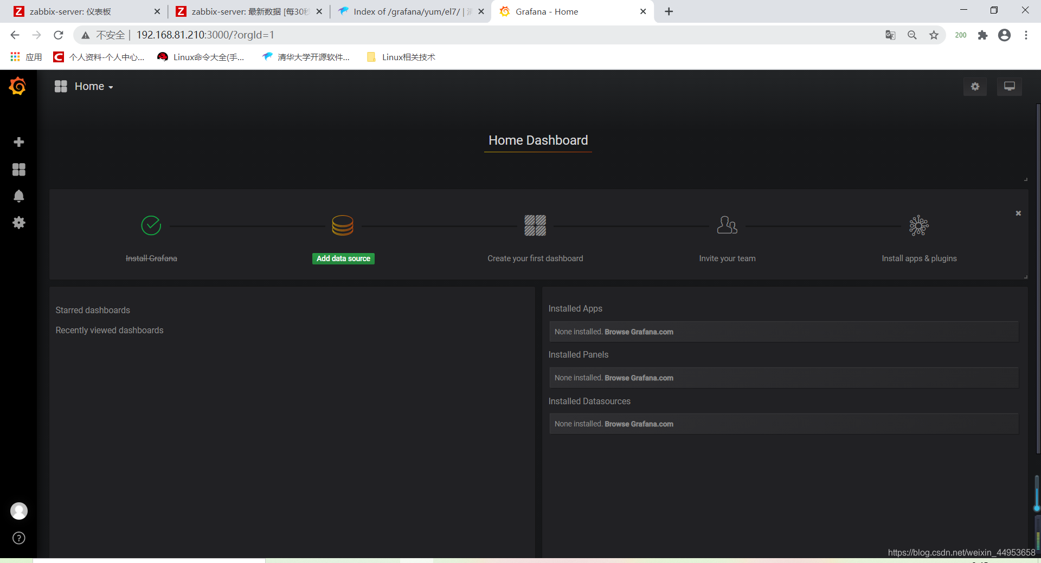Click the Installed Apps heading

575,308
